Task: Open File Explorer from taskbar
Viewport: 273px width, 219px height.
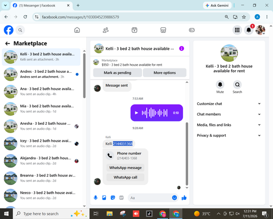Action: pyautogui.click(x=110, y=214)
